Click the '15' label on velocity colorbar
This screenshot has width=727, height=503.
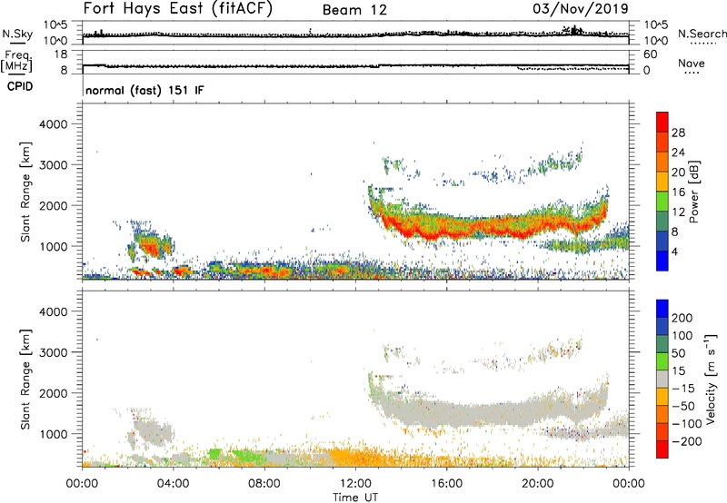(x=678, y=370)
